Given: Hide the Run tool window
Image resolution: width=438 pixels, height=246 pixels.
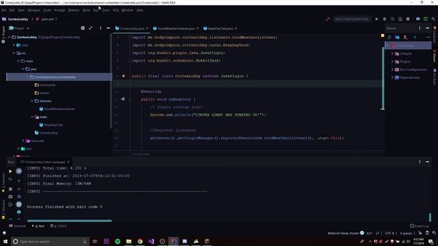Looking at the screenshot, I should pos(427,162).
